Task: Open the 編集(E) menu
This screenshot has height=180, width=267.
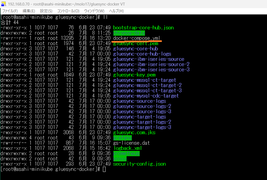Action: (x=29, y=11)
